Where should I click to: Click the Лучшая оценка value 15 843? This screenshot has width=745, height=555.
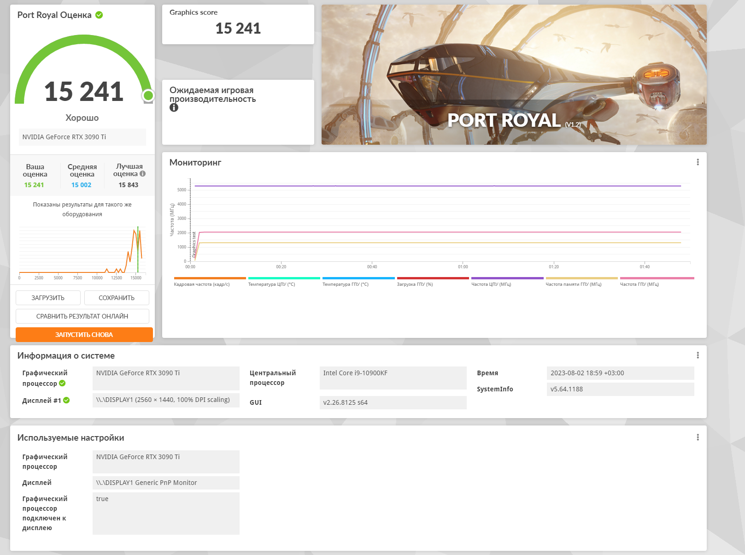click(129, 185)
